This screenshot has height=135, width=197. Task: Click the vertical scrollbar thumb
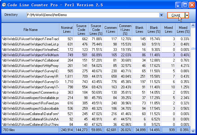193,48
